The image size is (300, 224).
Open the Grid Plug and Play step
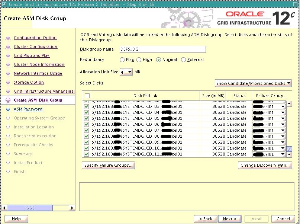click(32, 55)
